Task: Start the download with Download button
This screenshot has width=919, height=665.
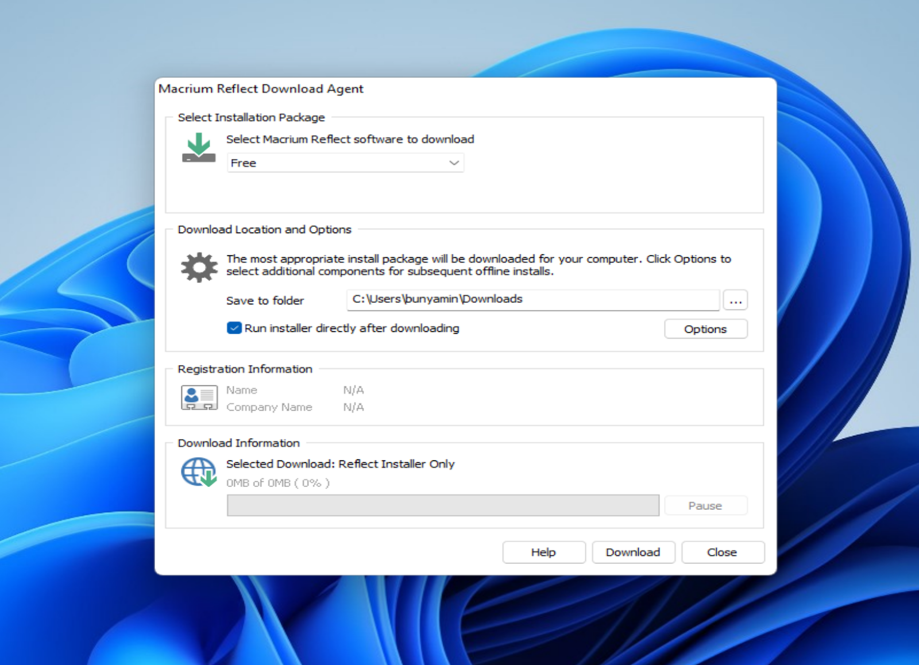Action: tap(633, 552)
